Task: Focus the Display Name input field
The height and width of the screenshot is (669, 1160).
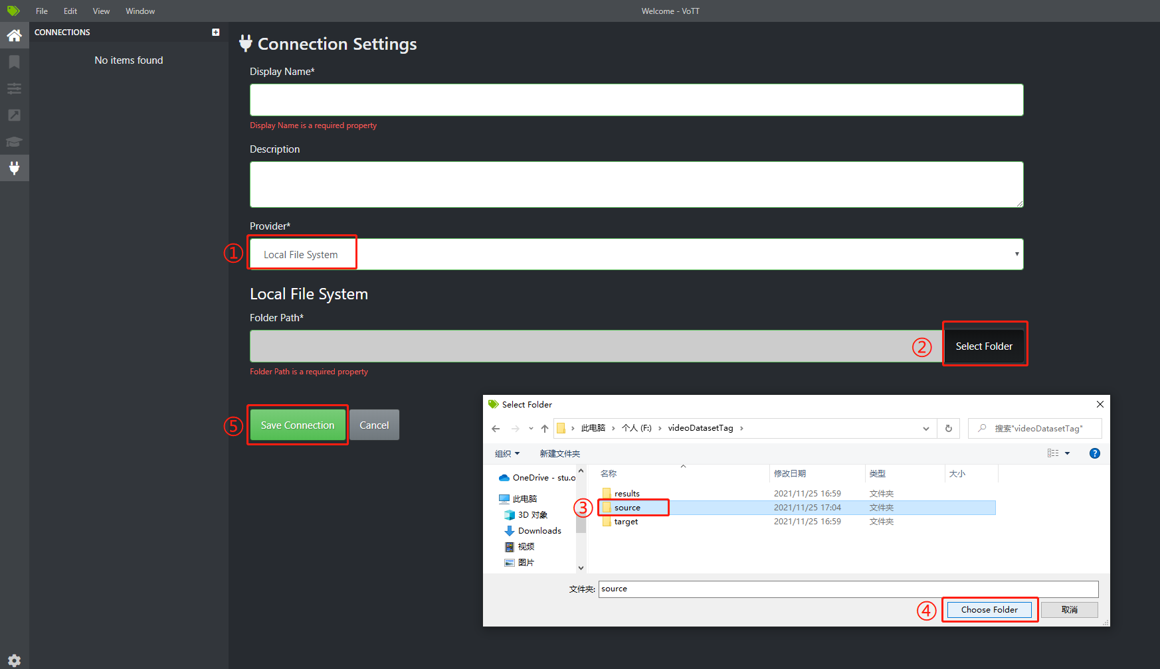Action: (636, 100)
